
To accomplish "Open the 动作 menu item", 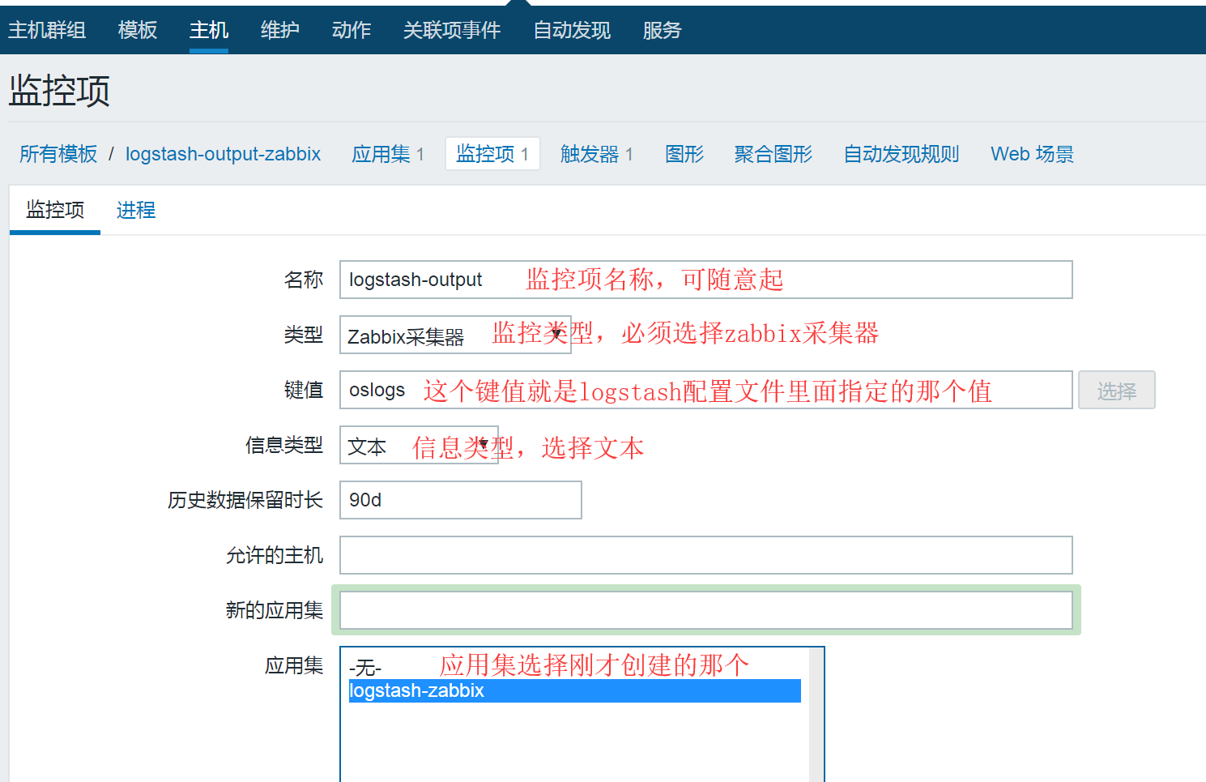I will (x=352, y=30).
